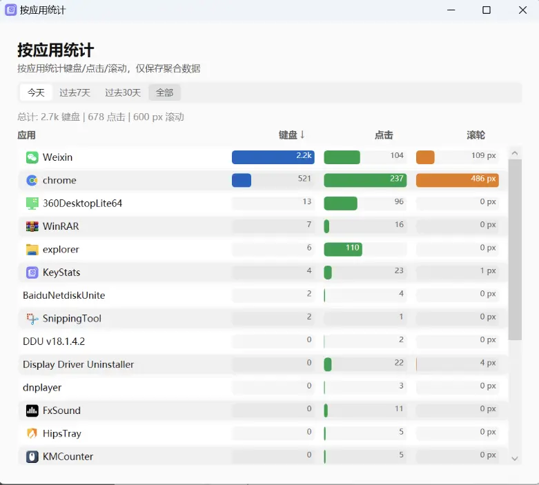Viewport: 539px width, 485px height.
Task: Switch to the 今天 tab
Action: click(x=36, y=92)
